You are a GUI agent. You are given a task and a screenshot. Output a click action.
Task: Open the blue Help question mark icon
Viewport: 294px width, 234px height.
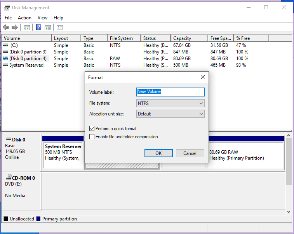pos(38,27)
